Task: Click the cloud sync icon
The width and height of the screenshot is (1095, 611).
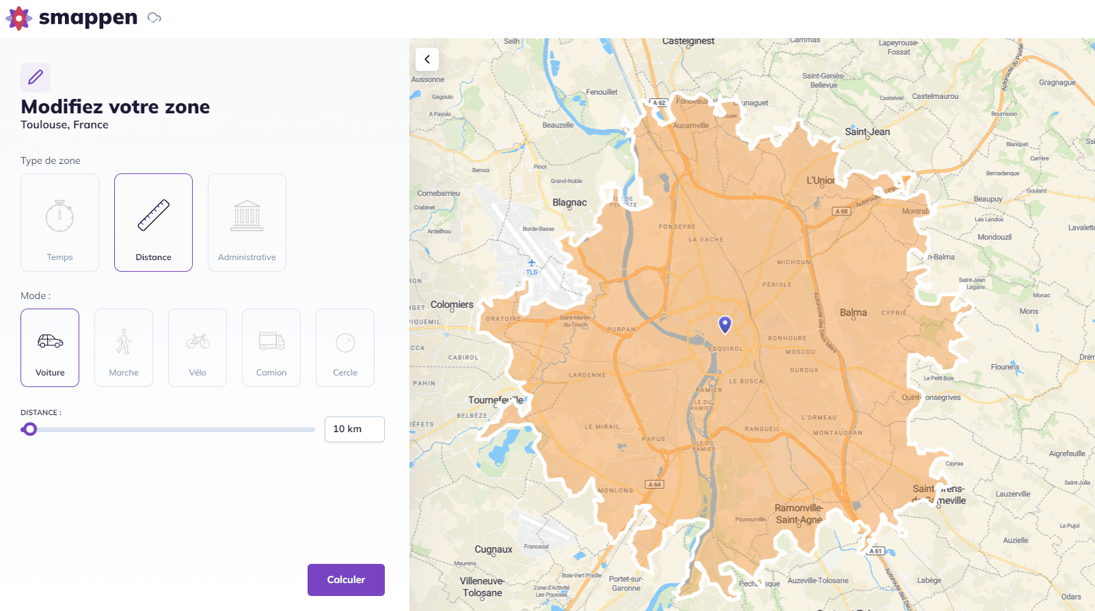Action: click(154, 18)
